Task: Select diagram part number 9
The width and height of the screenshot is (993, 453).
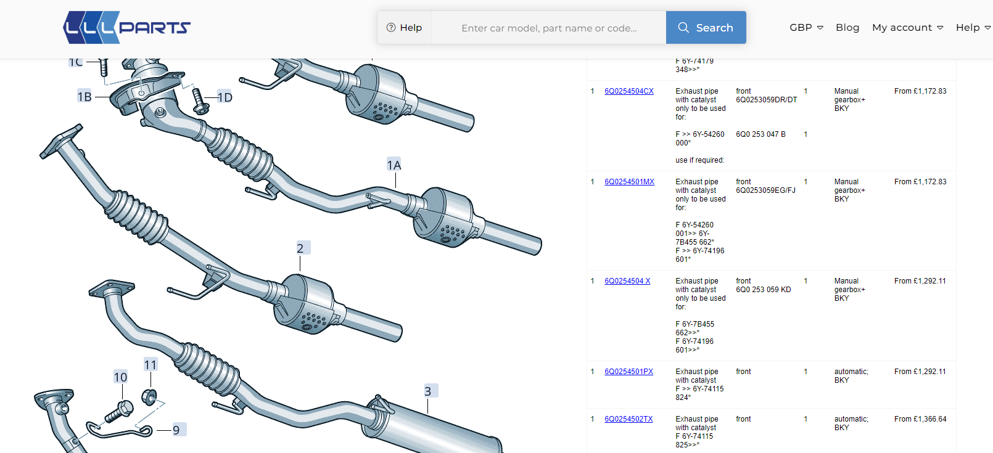Action: (x=176, y=430)
